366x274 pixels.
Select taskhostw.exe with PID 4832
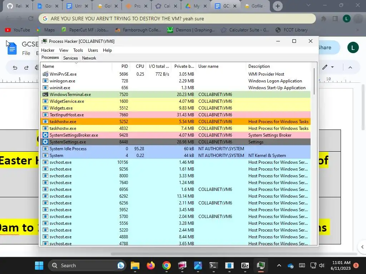(x=175, y=128)
